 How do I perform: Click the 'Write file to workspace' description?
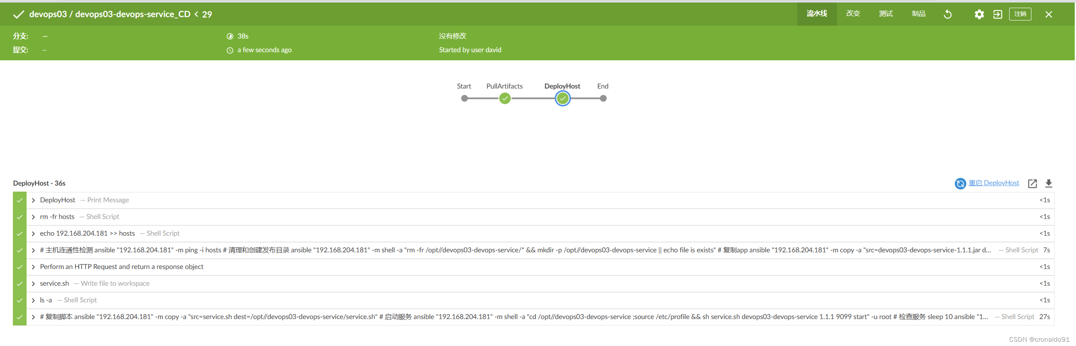[x=115, y=284]
